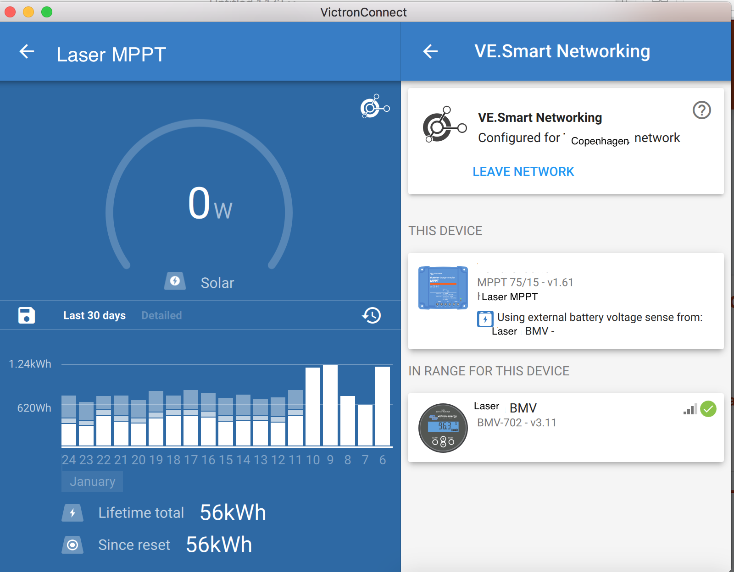The height and width of the screenshot is (572, 734).
Task: Click the Lifetime total lightning icon
Action: pyautogui.click(x=72, y=513)
